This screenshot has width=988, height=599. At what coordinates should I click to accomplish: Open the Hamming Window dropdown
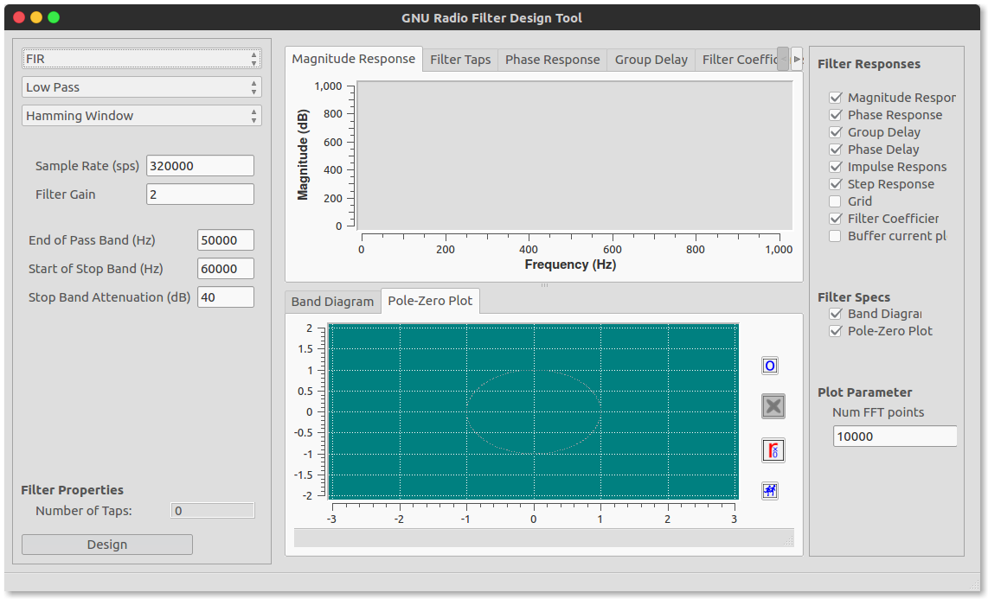pyautogui.click(x=142, y=115)
